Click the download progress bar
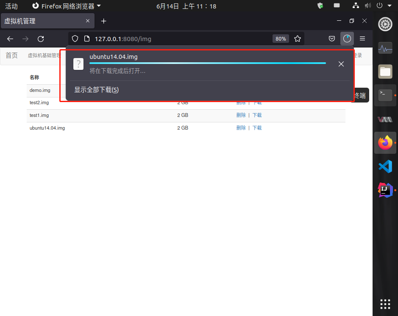 (208, 63)
